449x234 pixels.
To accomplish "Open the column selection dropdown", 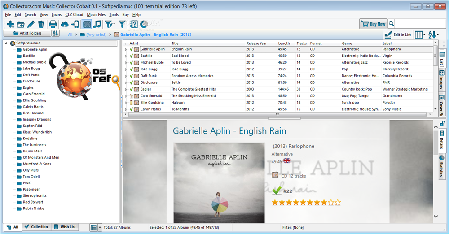I will 420,35.
